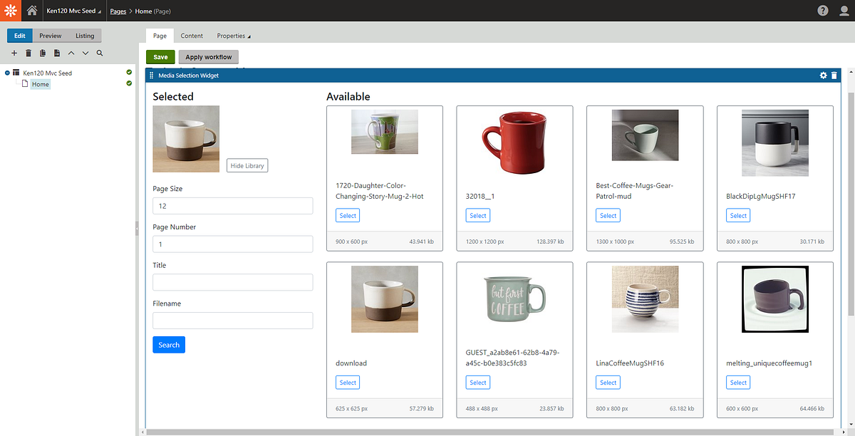Switch to the Content tab
The image size is (855, 436).
click(x=192, y=35)
